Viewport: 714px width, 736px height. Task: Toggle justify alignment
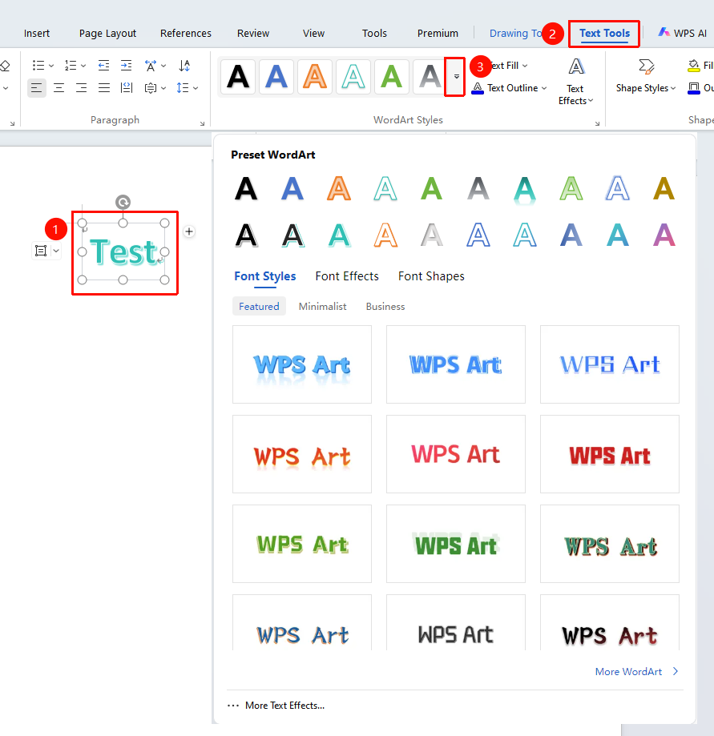click(x=104, y=88)
